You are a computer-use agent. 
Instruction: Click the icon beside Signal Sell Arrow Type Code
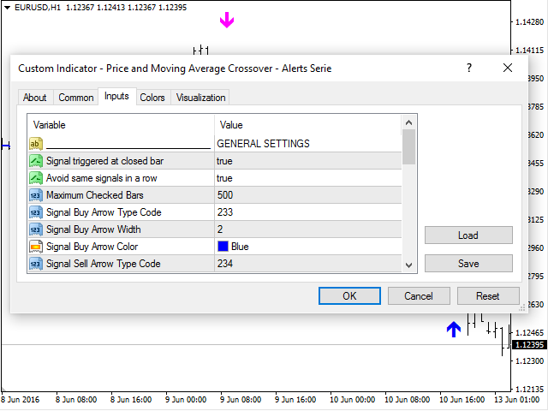tap(36, 264)
